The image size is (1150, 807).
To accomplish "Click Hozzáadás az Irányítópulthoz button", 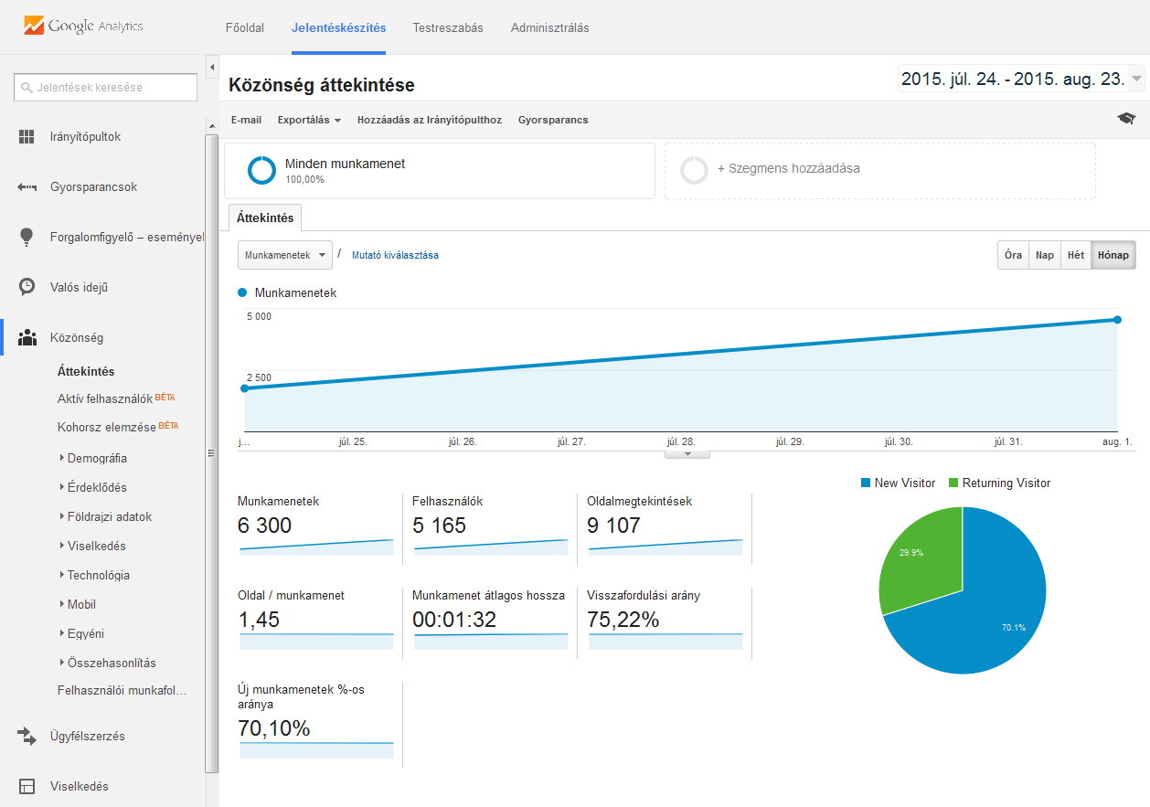I will click(429, 120).
